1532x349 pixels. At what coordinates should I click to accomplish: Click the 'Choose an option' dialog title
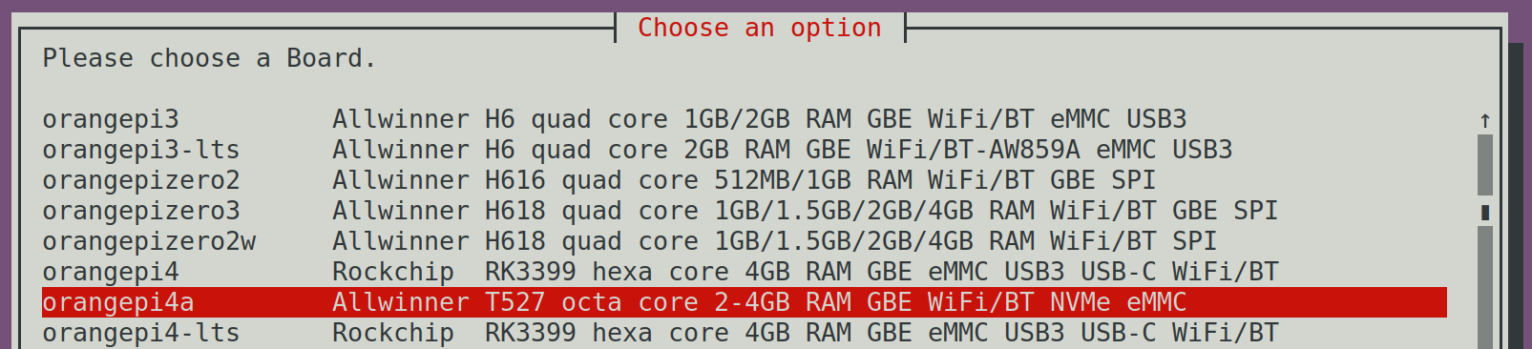(760, 28)
